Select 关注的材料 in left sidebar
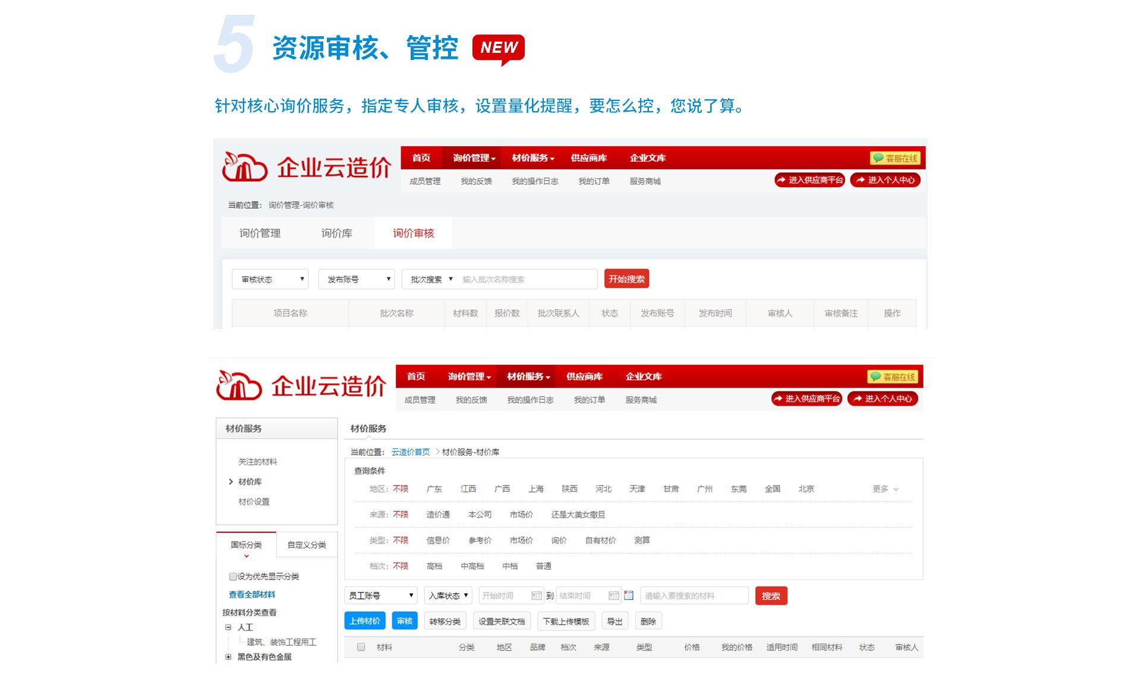The image size is (1141, 685). [x=257, y=462]
